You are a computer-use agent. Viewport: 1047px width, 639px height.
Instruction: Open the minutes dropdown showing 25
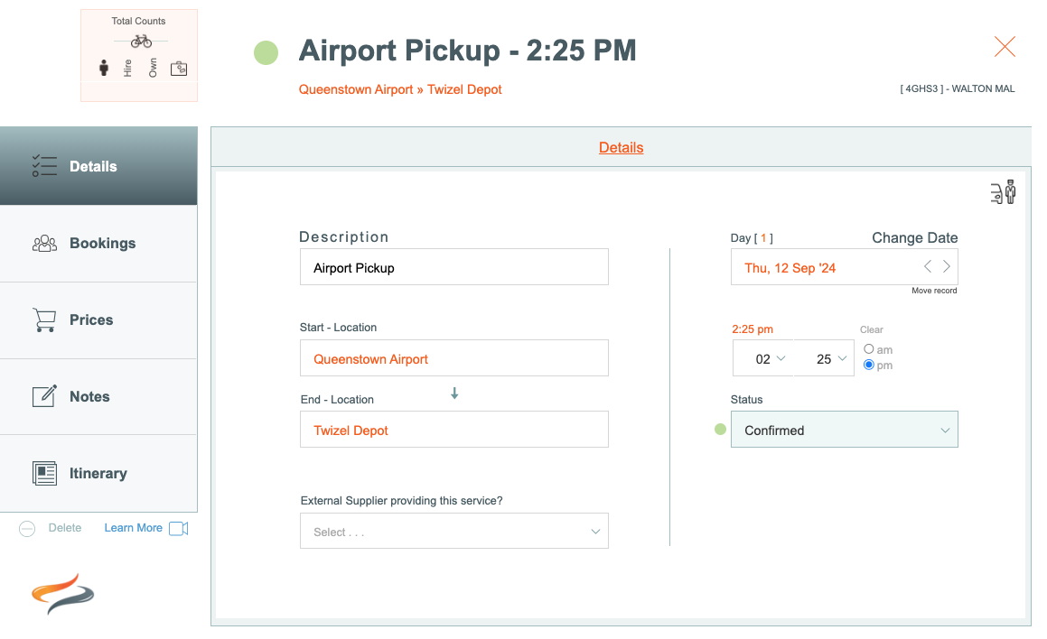(x=824, y=358)
